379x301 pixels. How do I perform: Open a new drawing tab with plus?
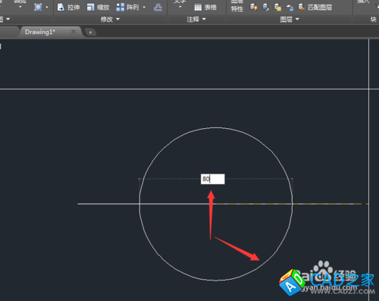click(90, 33)
